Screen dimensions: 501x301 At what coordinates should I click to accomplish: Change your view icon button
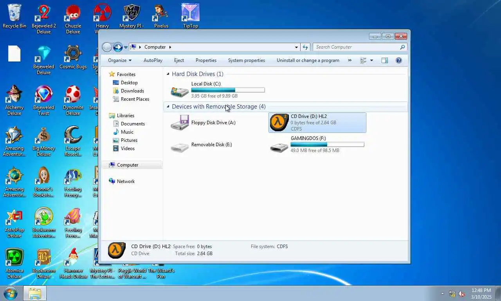coord(363,60)
